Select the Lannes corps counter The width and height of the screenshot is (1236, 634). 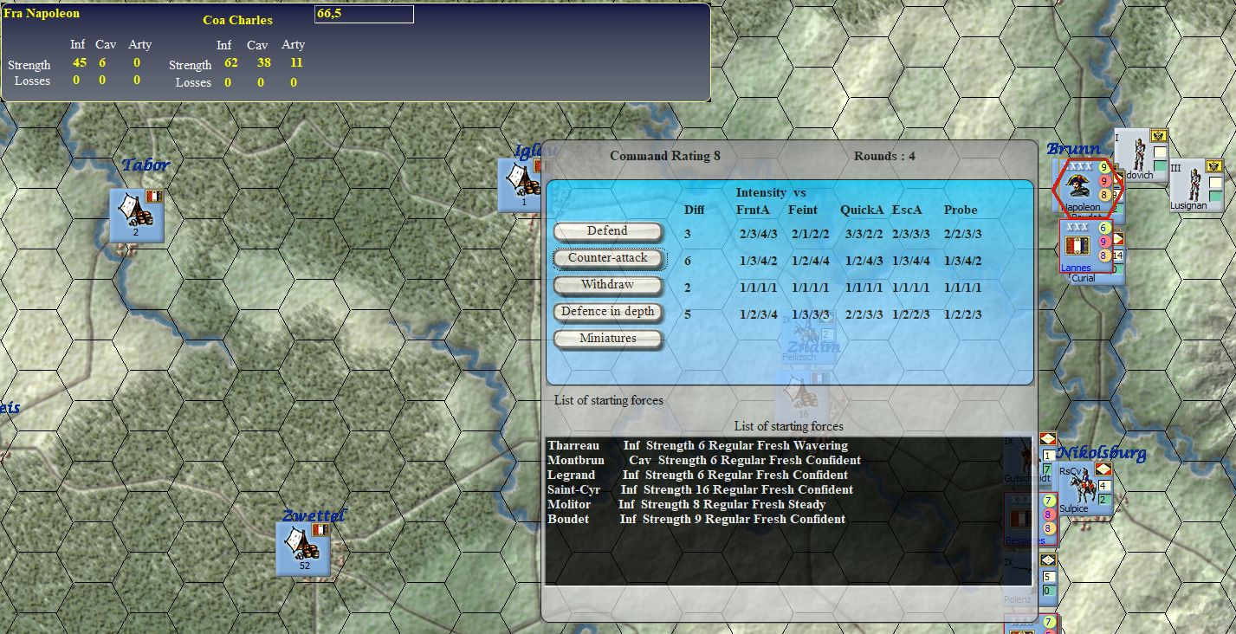point(1085,246)
